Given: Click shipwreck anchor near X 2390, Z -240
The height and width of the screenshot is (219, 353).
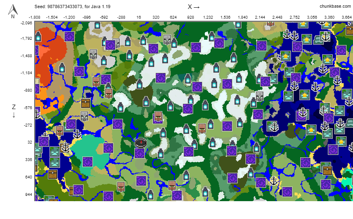Looking at the screenshot, I should (274, 127).
